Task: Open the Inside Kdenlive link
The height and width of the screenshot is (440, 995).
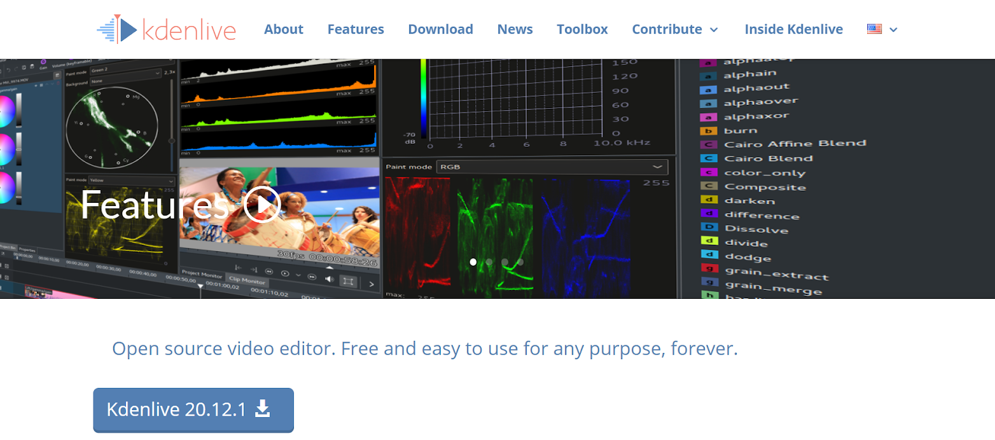Action: pyautogui.click(x=793, y=29)
